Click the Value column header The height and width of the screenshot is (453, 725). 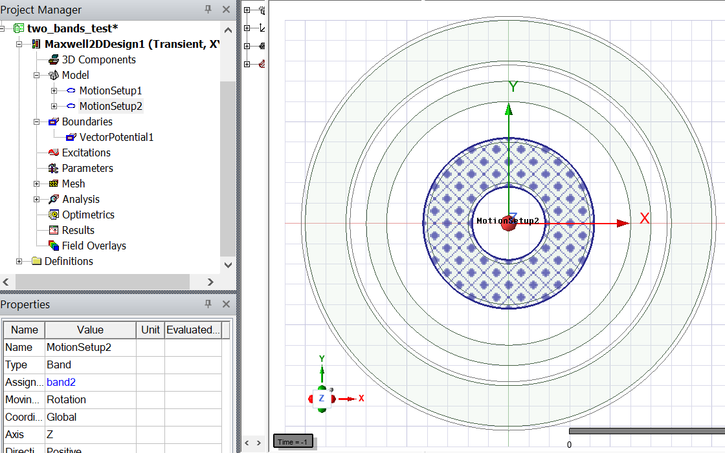click(91, 330)
